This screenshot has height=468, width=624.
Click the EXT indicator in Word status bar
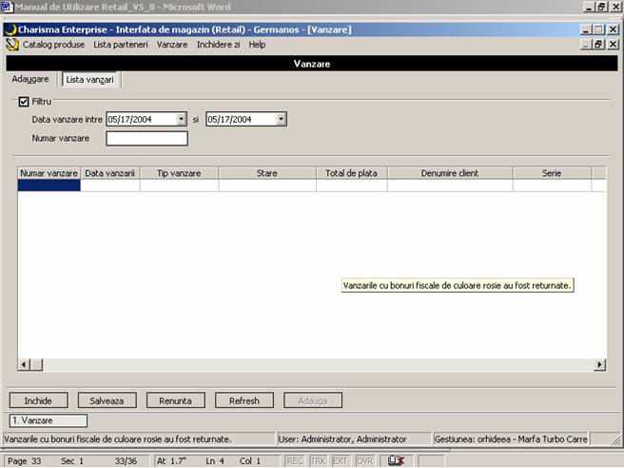(341, 460)
